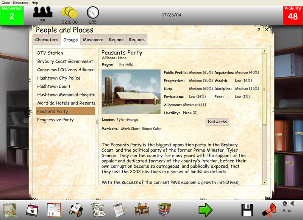Viewport: 303px width, 220px height.
Task: Click the description scrollbar down arrow
Action: point(264,182)
